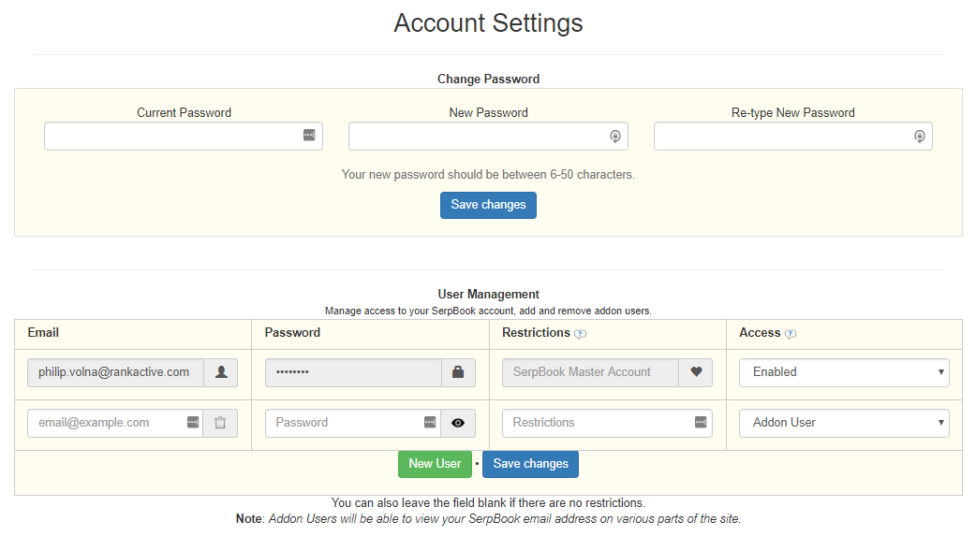Click the generator icon in Re-type New Password field
This screenshot has width=976, height=536.
(920, 137)
